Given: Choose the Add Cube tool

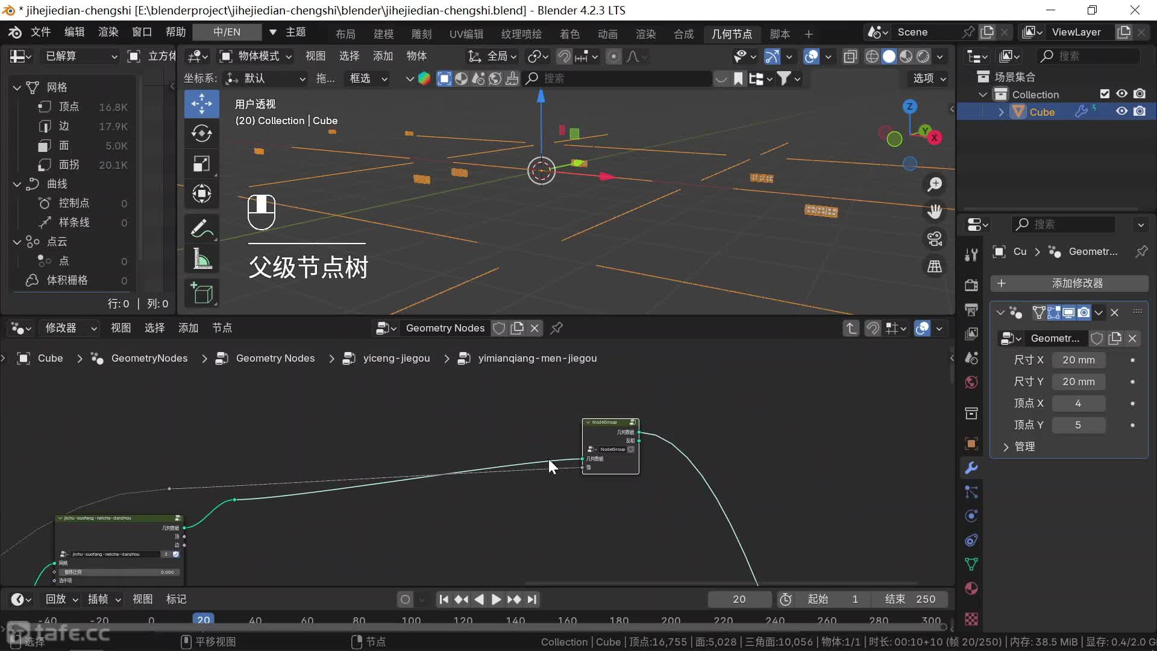Looking at the screenshot, I should (x=201, y=294).
